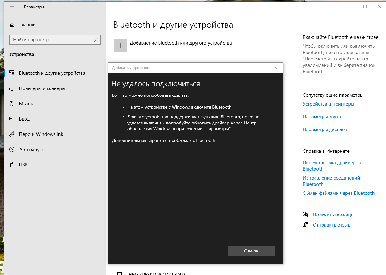
Task: Maximize the Параметры window
Action: (x=365, y=7)
